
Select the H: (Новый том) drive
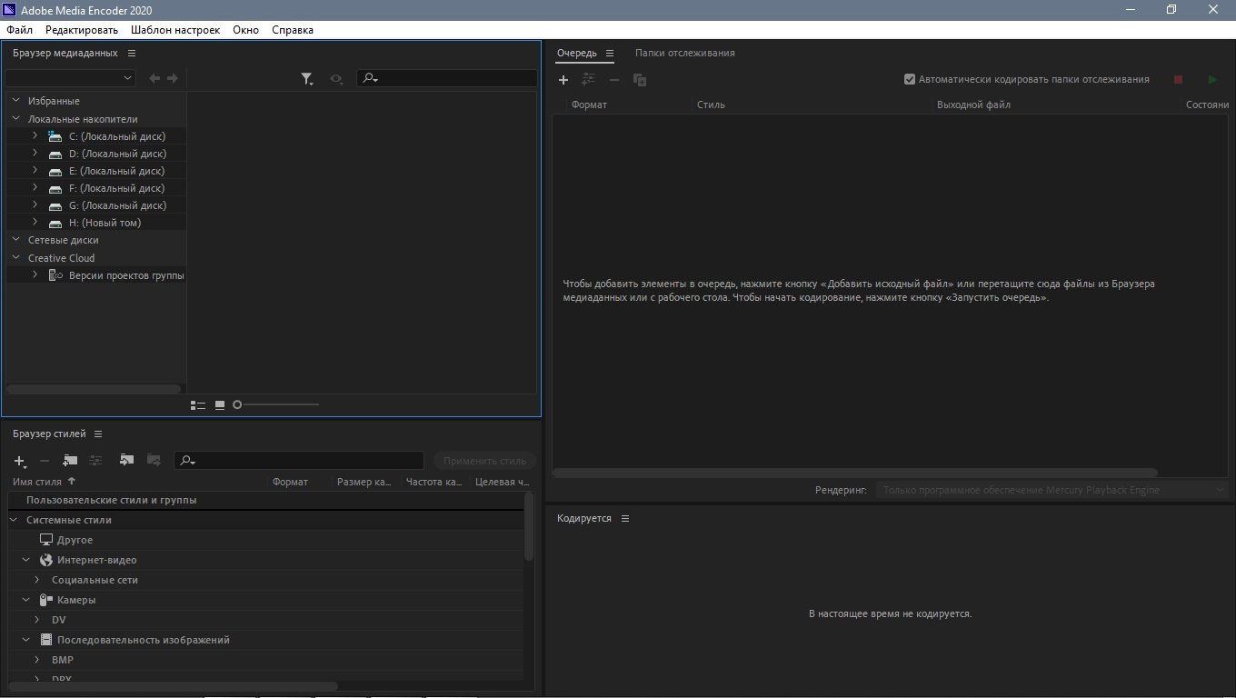point(105,223)
